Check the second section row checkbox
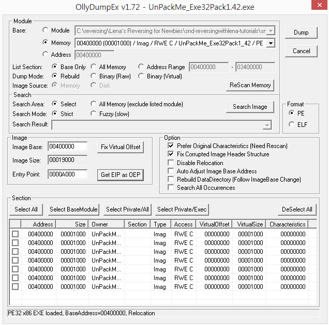The height and width of the screenshot is (325, 329). coord(16,243)
